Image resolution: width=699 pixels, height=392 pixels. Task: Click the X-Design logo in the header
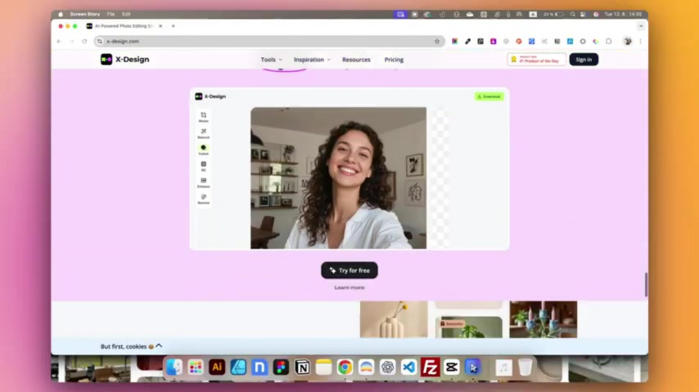click(x=125, y=59)
